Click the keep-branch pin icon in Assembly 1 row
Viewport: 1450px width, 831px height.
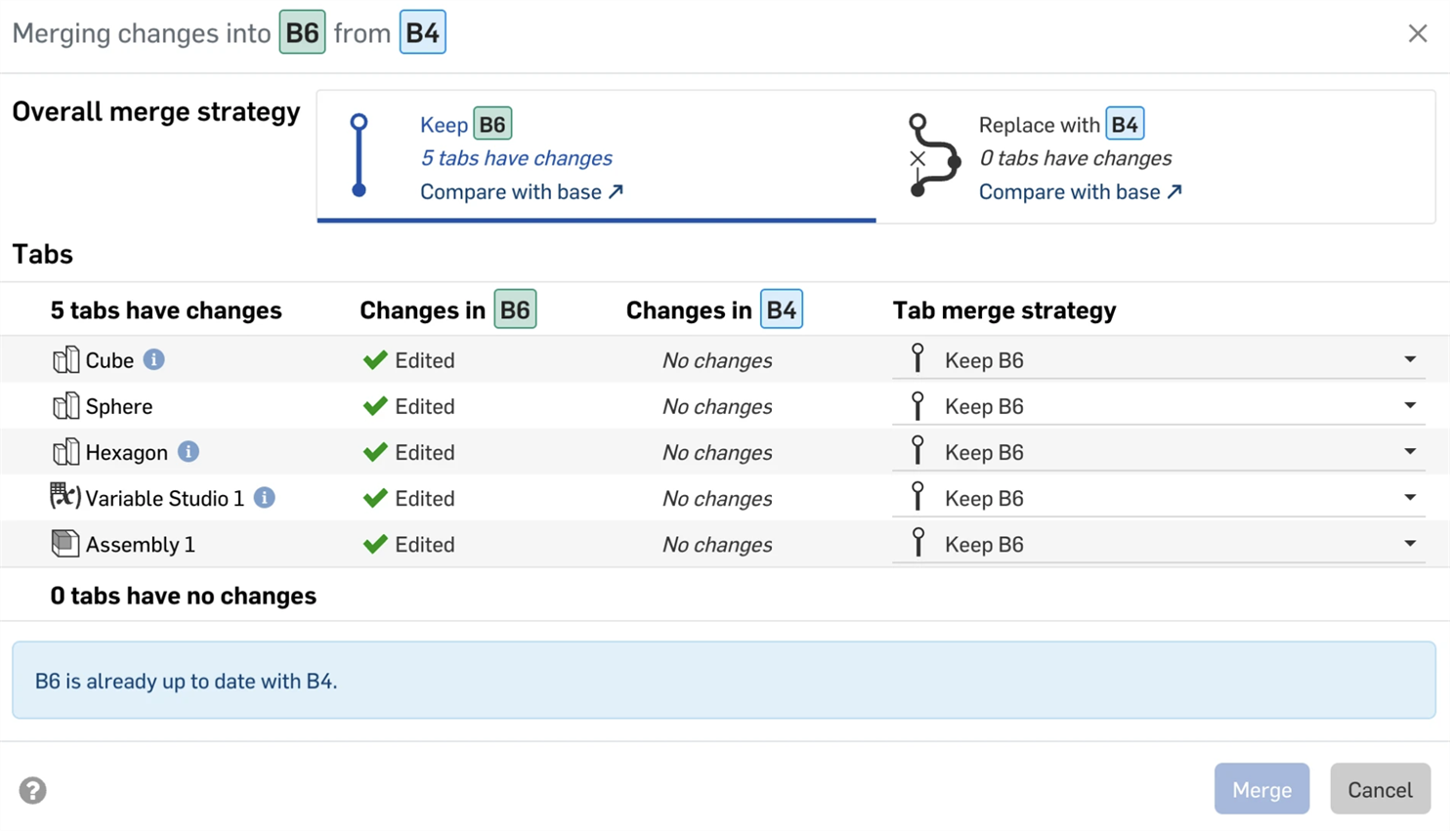917,542
